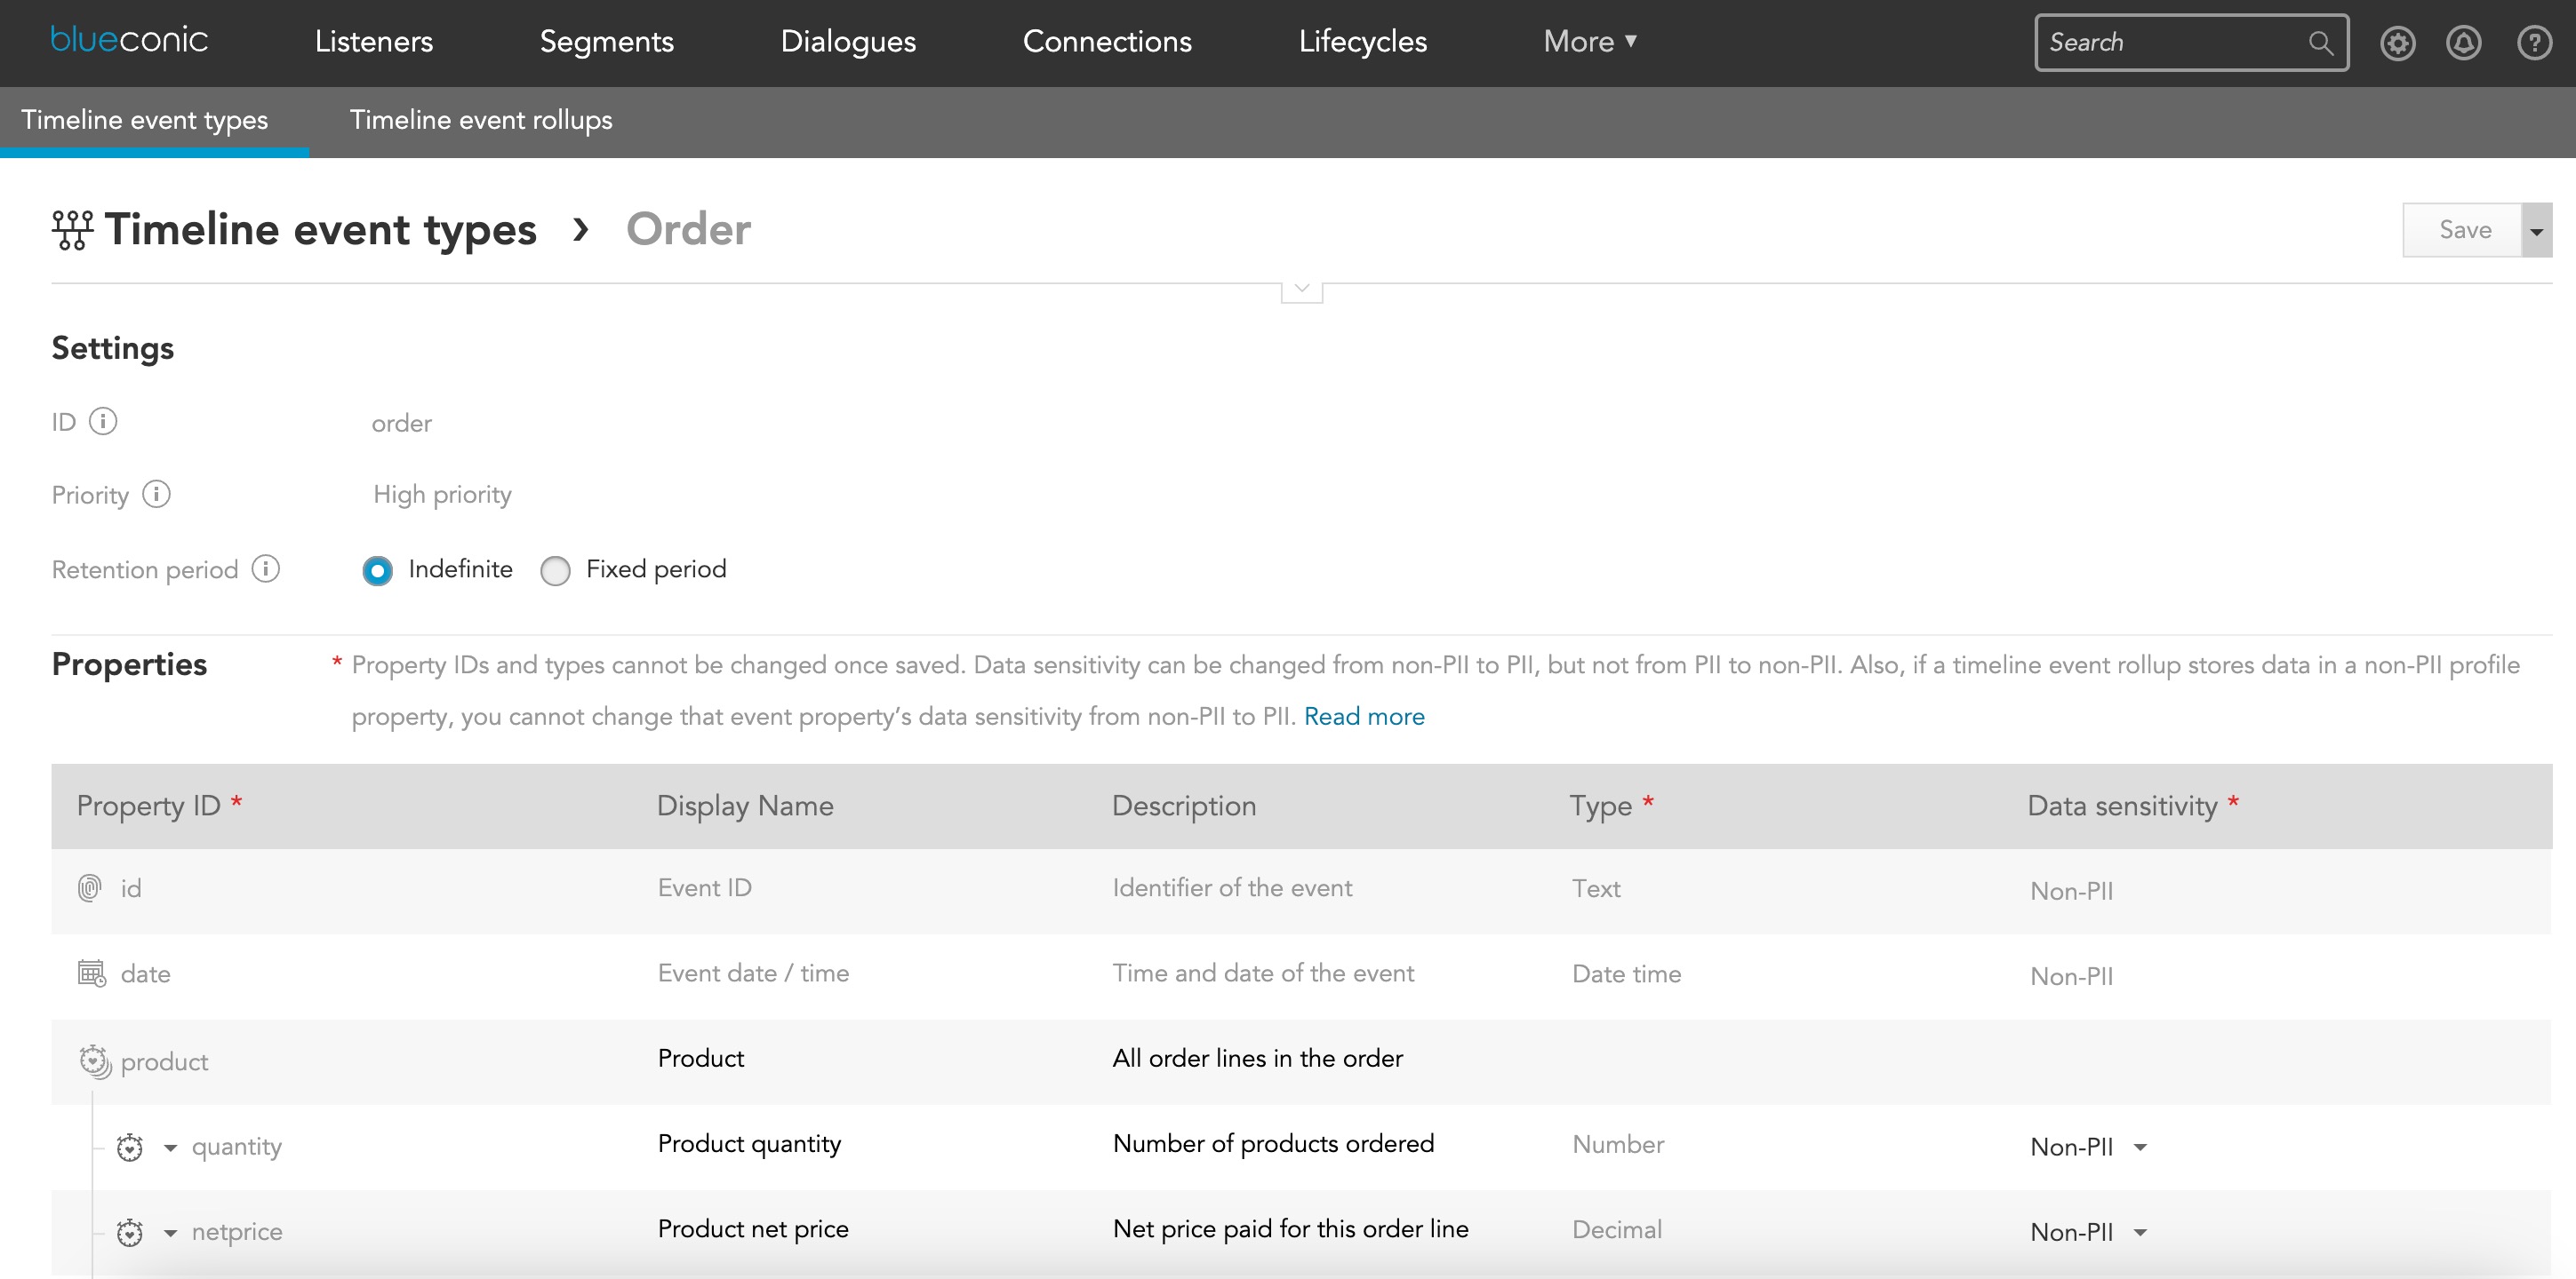Expand the header collapse chevron below title

[1302, 290]
